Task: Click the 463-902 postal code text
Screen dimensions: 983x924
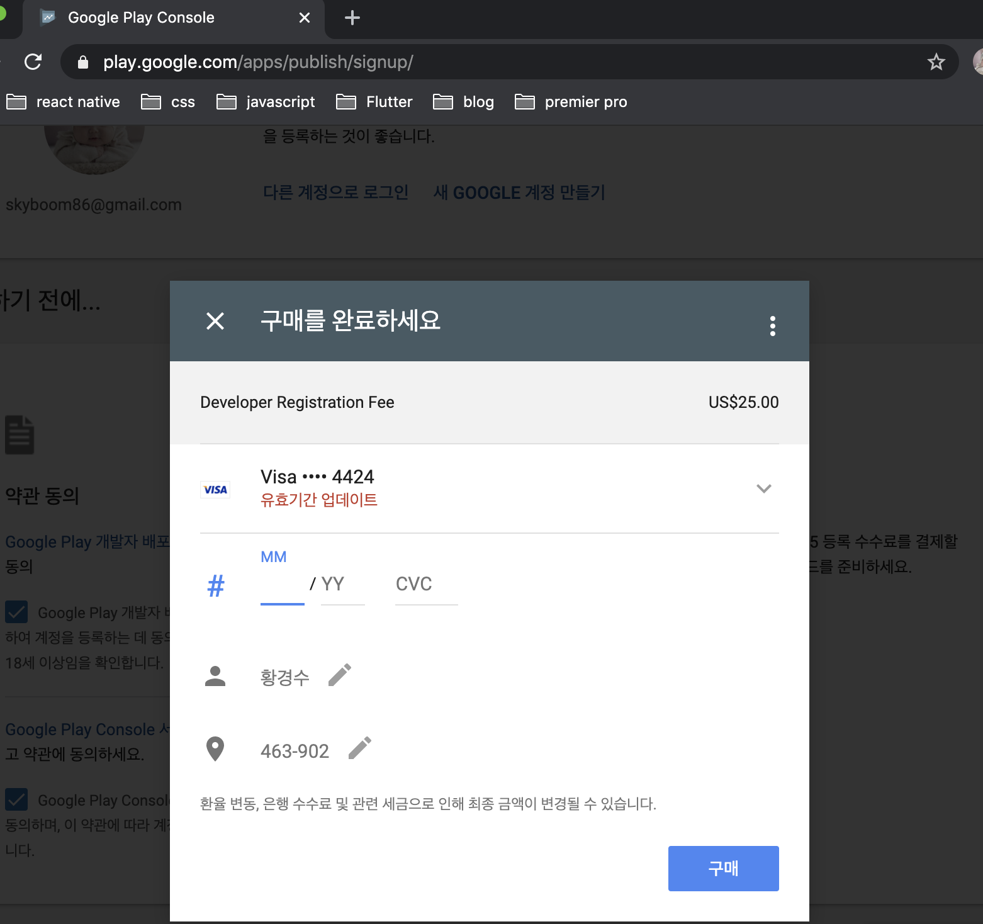Action: 295,751
